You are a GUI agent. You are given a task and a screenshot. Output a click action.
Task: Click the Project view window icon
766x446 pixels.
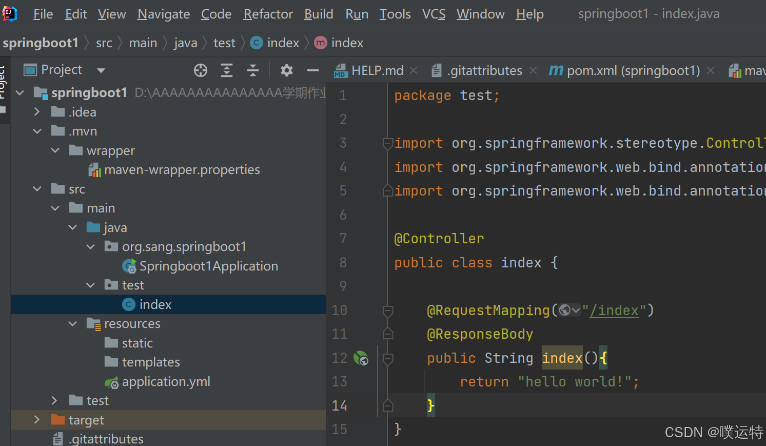pos(31,70)
